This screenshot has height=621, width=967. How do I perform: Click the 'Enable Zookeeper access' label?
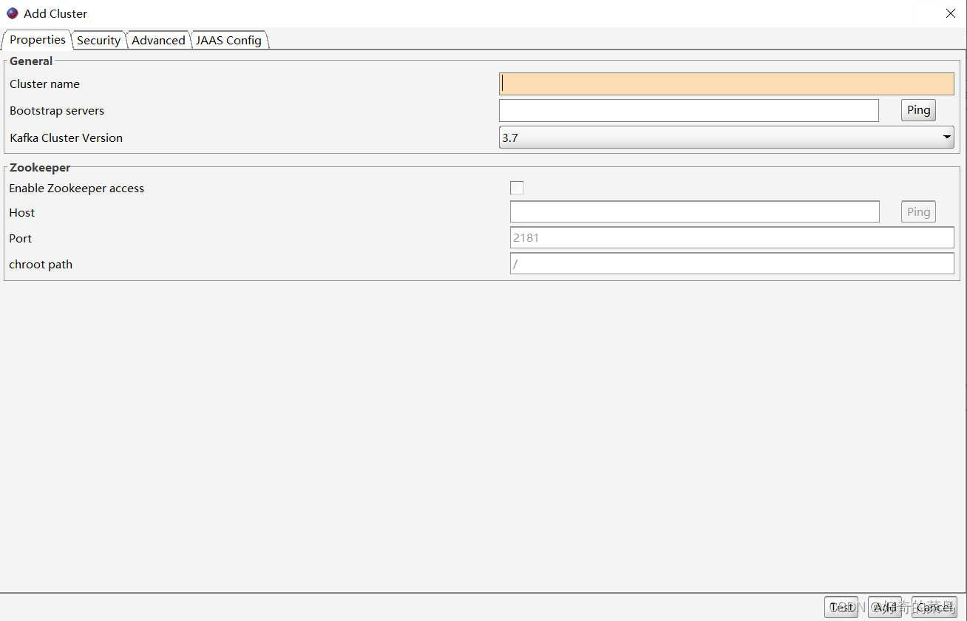point(77,189)
